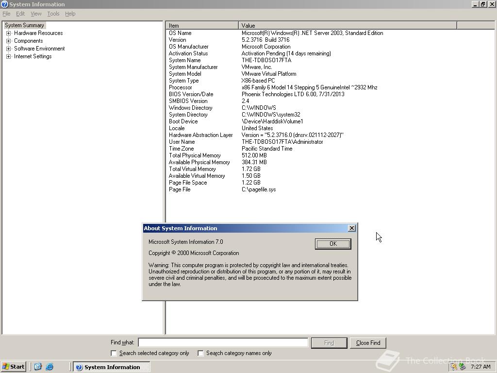497x373 pixels.
Task: Open the Help menu
Action: pyautogui.click(x=70, y=14)
